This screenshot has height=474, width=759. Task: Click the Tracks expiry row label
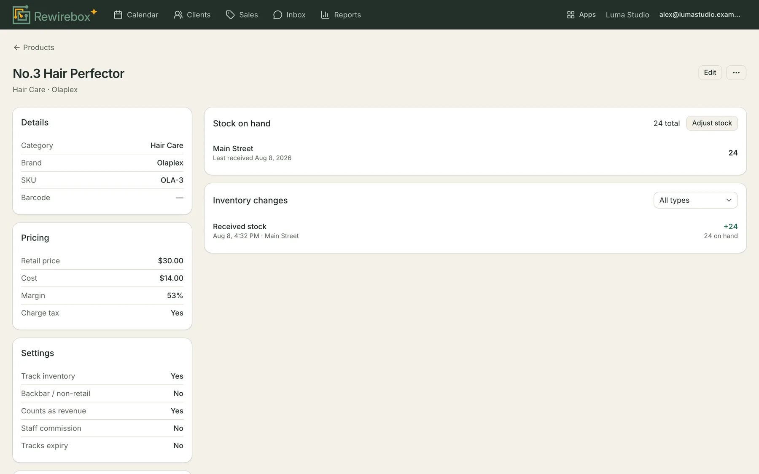(44, 446)
